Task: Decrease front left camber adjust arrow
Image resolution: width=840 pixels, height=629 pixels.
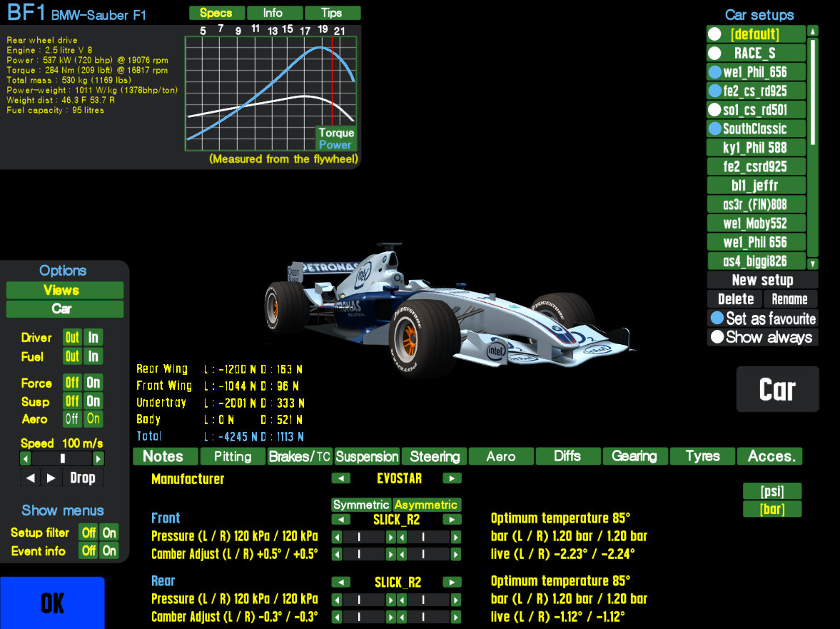Action: (x=337, y=555)
